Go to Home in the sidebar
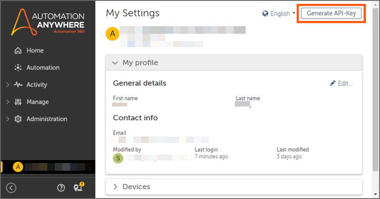The height and width of the screenshot is (199, 380). click(35, 51)
